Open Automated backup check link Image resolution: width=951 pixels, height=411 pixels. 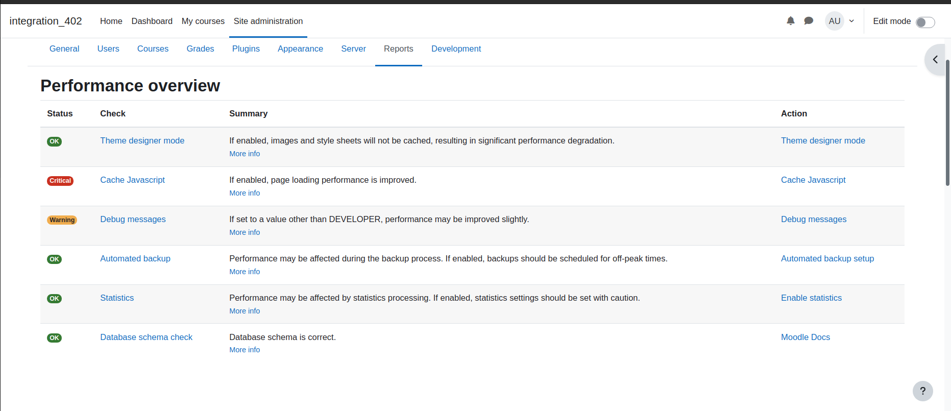point(135,258)
